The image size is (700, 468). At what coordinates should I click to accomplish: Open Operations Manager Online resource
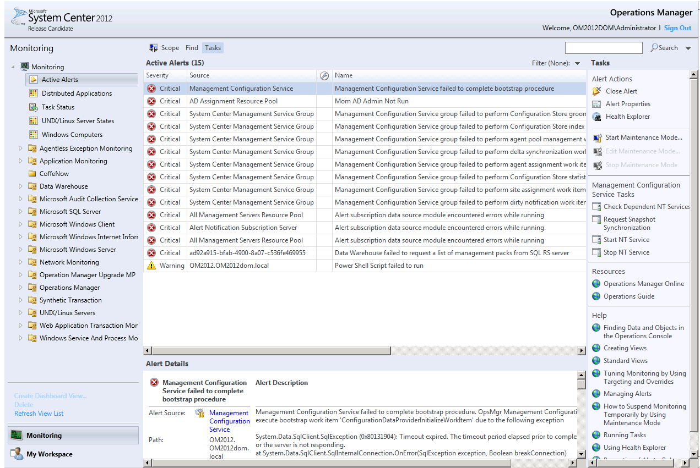click(643, 284)
